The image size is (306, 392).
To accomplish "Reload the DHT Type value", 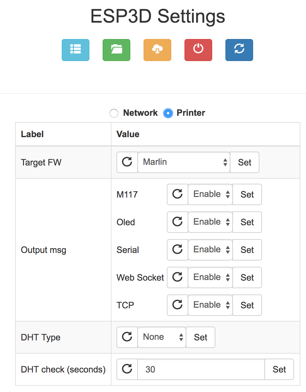I will [127, 337].
